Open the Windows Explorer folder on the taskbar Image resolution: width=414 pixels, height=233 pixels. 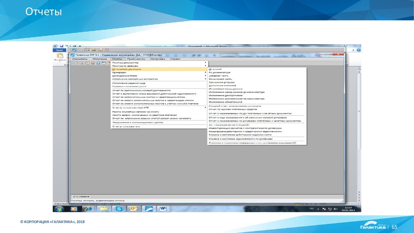pyautogui.click(x=104, y=209)
